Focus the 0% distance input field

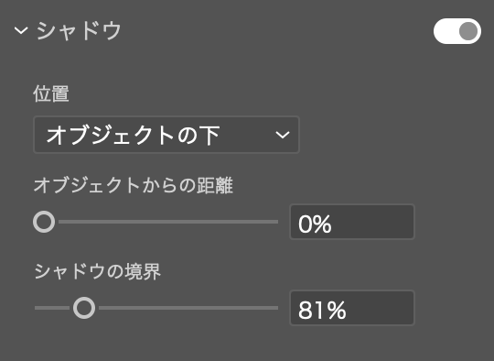[x=352, y=222]
